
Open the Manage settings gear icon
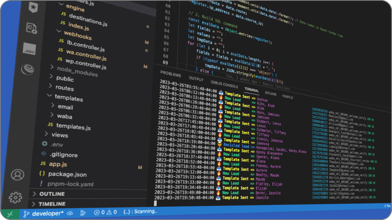coord(16,197)
